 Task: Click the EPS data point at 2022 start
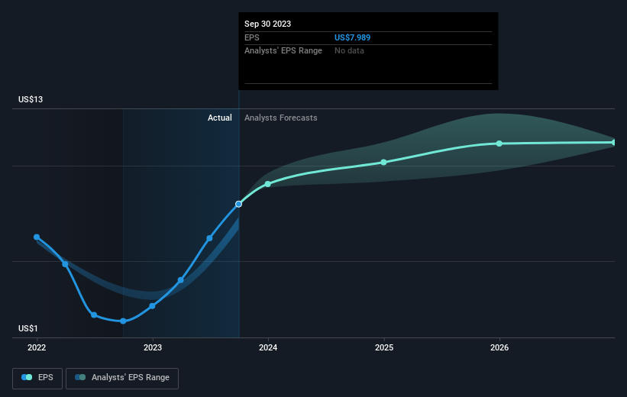[37, 237]
